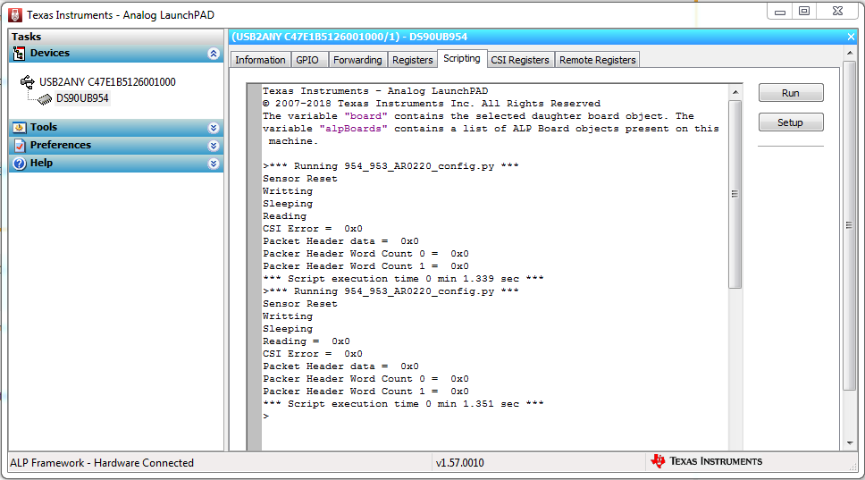Maximize the Analog LaunchPAD window
865x480 pixels.
(x=804, y=11)
